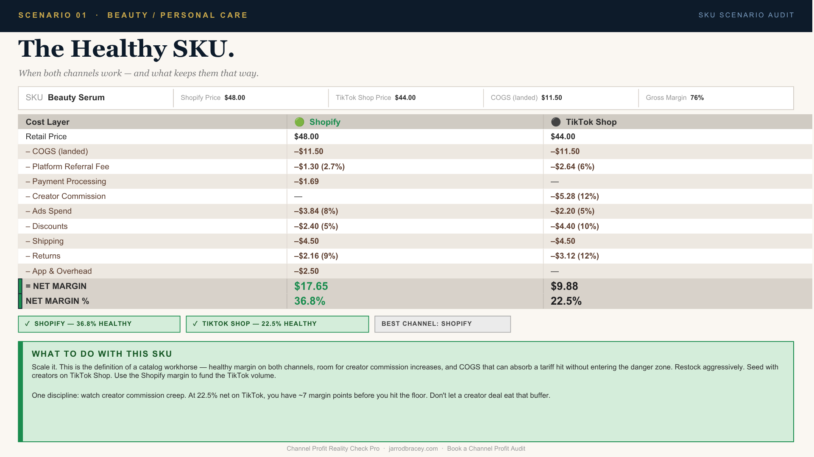The image size is (814, 457).
Task: Click TikTok creator commission –$5.28 (12%)
Action: coord(574,196)
